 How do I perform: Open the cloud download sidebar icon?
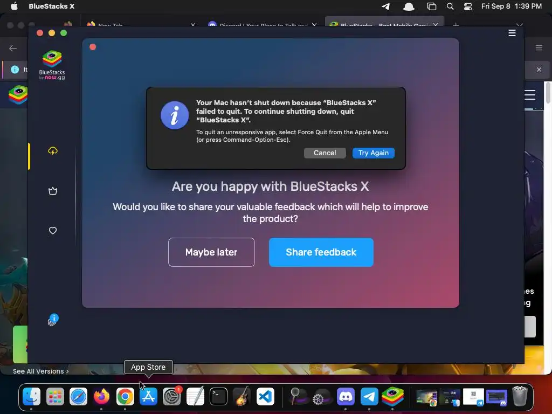point(53,151)
